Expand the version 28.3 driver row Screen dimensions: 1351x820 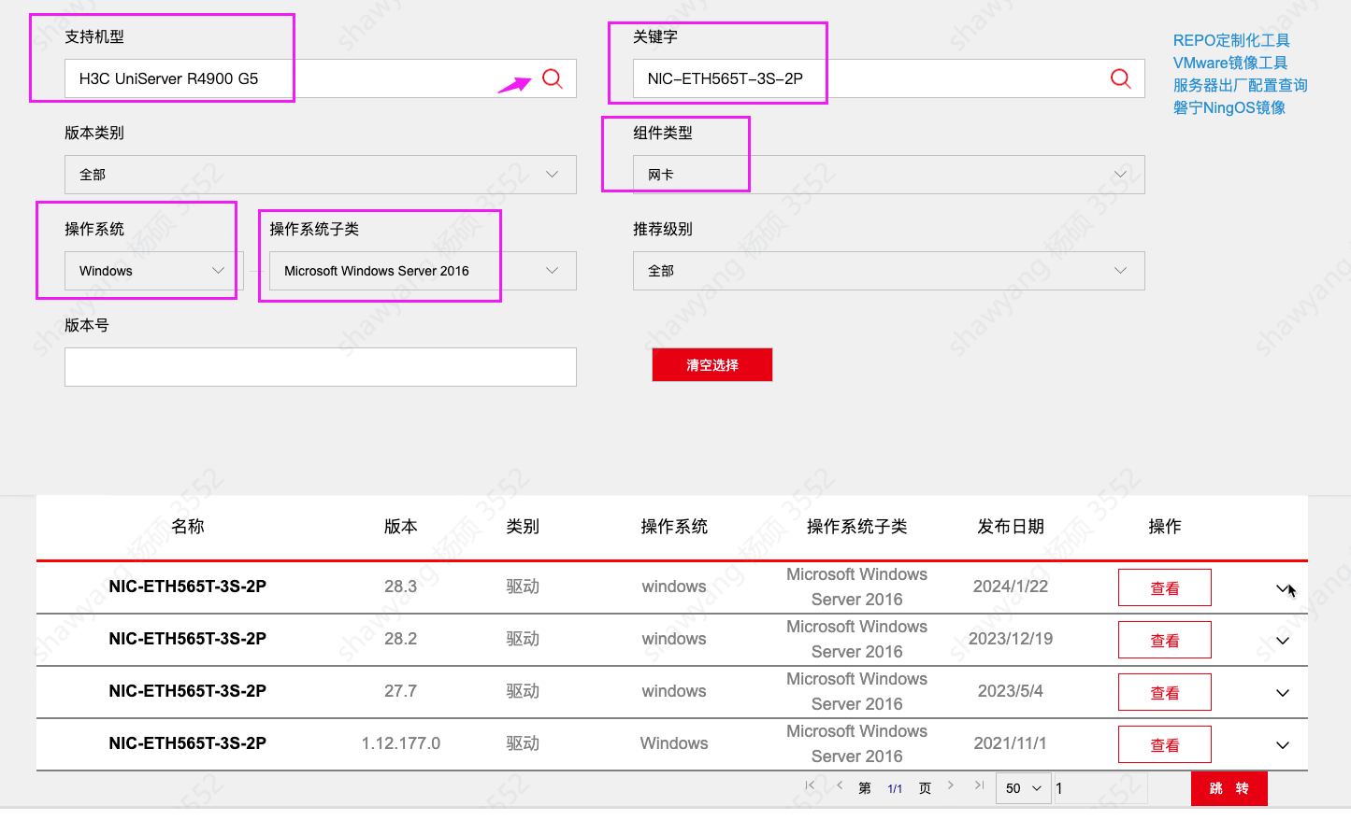coord(1283,588)
